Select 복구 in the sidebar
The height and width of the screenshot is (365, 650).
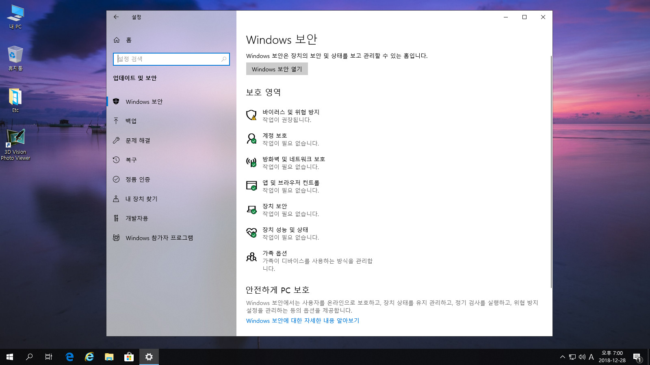tap(171, 160)
